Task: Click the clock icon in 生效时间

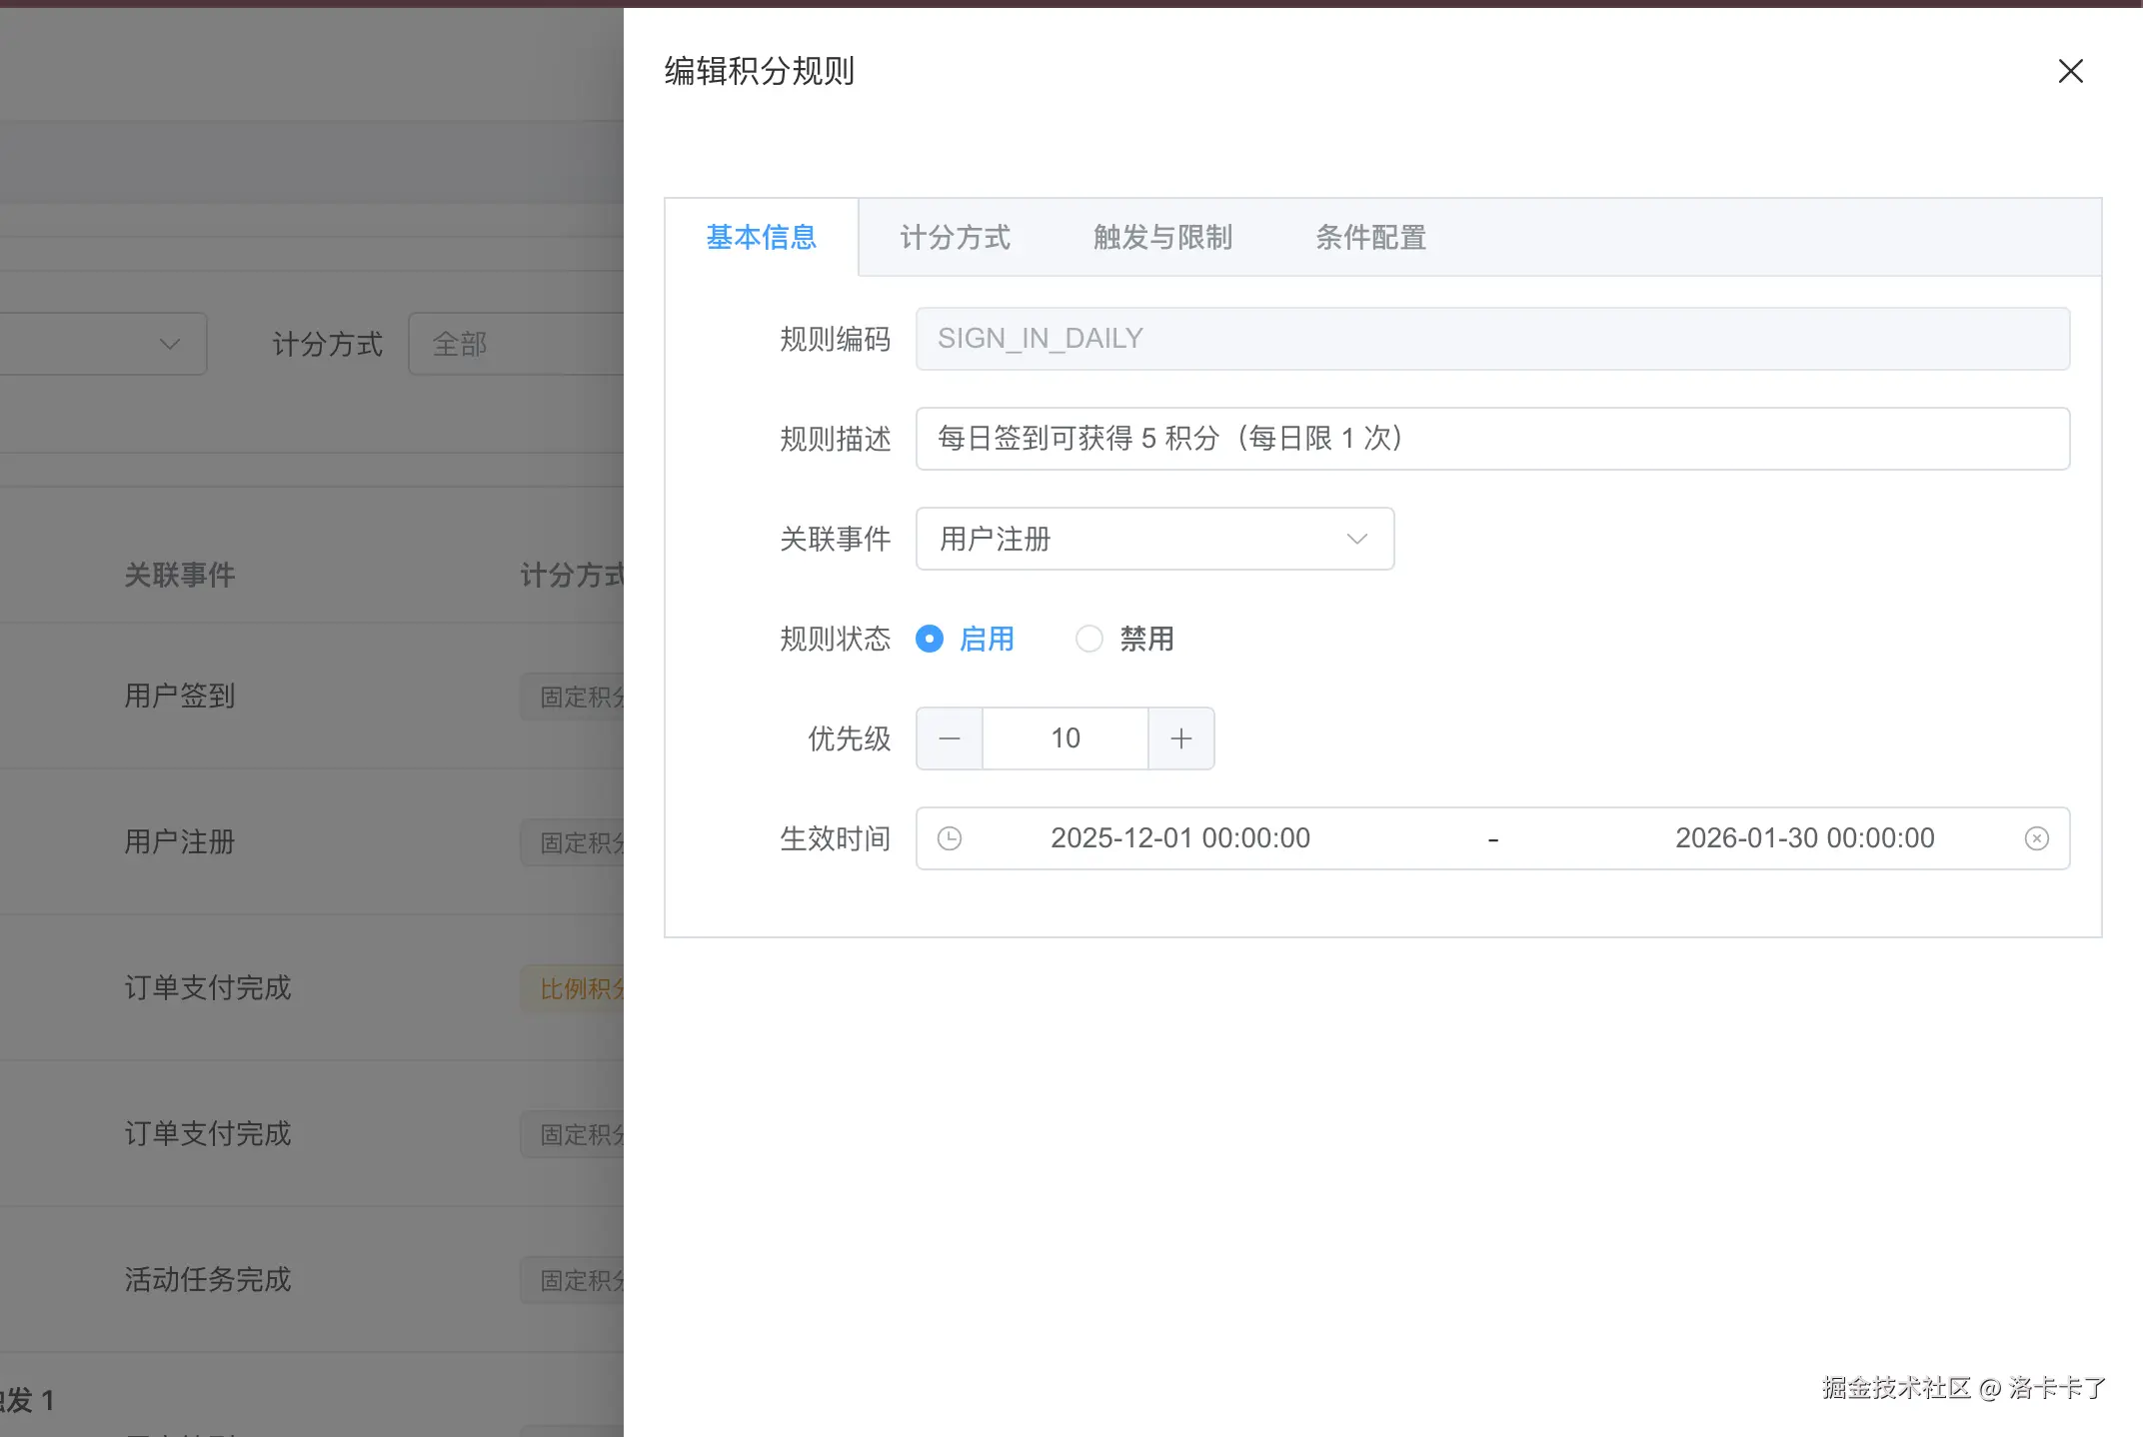Action: (950, 838)
